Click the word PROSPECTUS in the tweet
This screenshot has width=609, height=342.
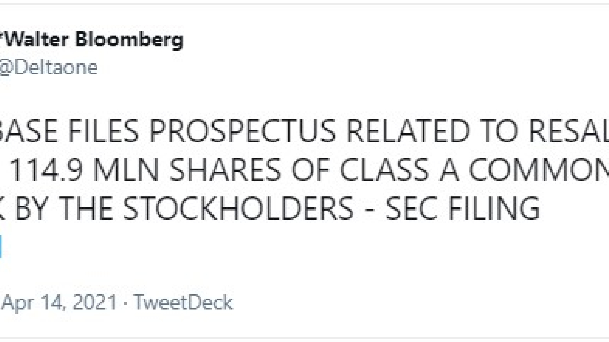pyautogui.click(x=243, y=131)
